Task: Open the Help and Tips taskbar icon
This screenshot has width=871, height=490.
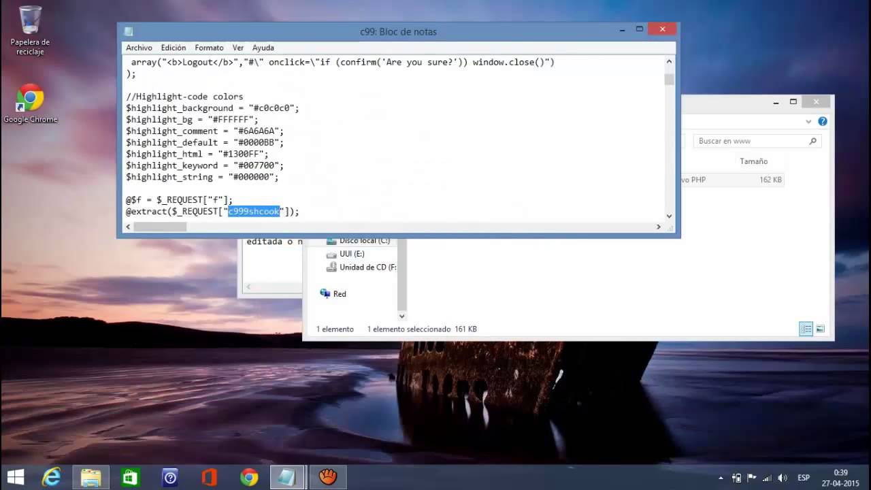Action: click(x=170, y=477)
